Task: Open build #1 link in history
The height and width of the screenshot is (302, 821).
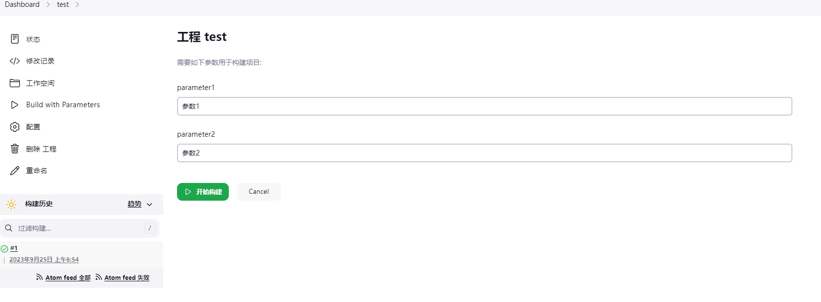Action: pos(14,248)
